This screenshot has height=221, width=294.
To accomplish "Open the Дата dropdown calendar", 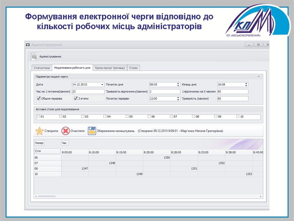I will click(x=102, y=84).
